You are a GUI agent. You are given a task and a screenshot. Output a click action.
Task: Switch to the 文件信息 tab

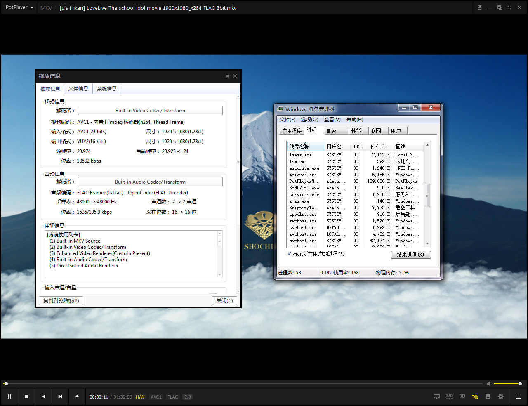click(78, 89)
